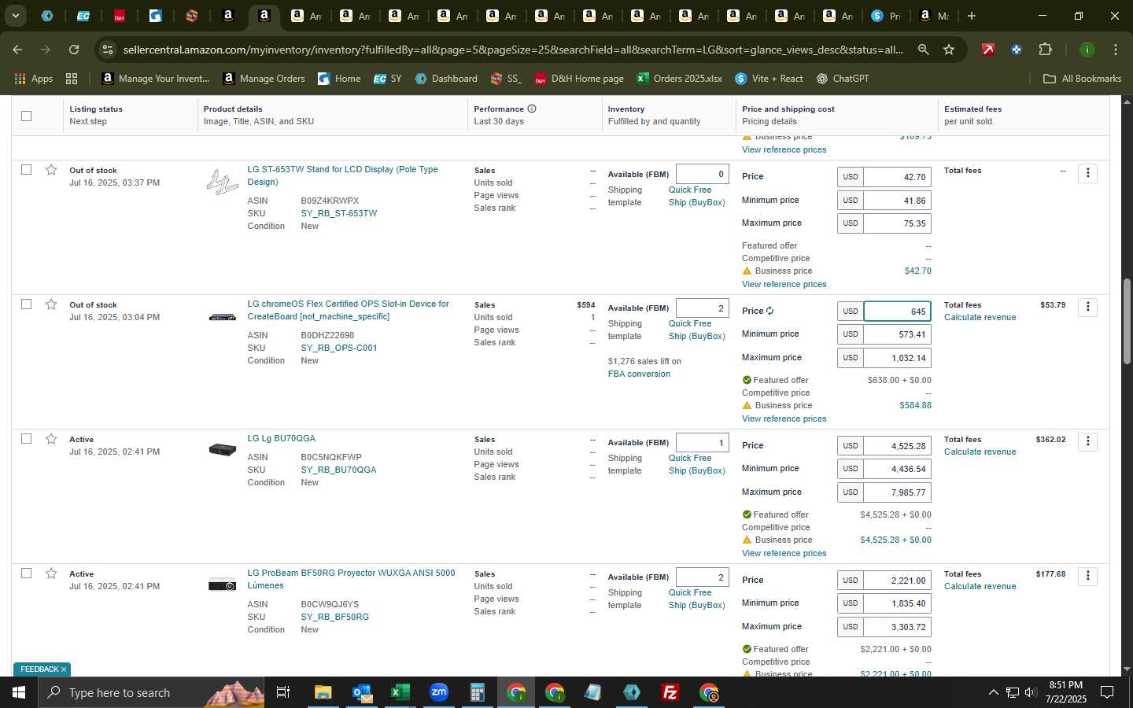The height and width of the screenshot is (708, 1133).
Task: Click the volume icon in system tray
Action: click(1031, 692)
